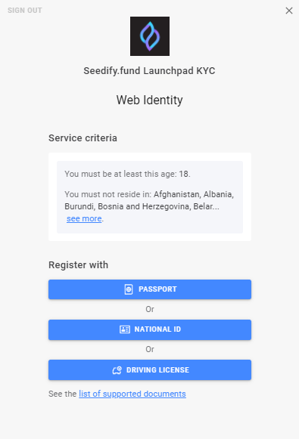Register using the PASSPORT text label

coord(157,289)
